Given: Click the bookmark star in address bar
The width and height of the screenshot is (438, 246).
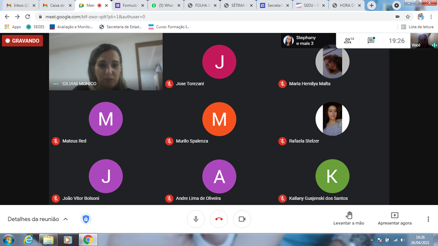Looking at the screenshot, I should point(408,16).
